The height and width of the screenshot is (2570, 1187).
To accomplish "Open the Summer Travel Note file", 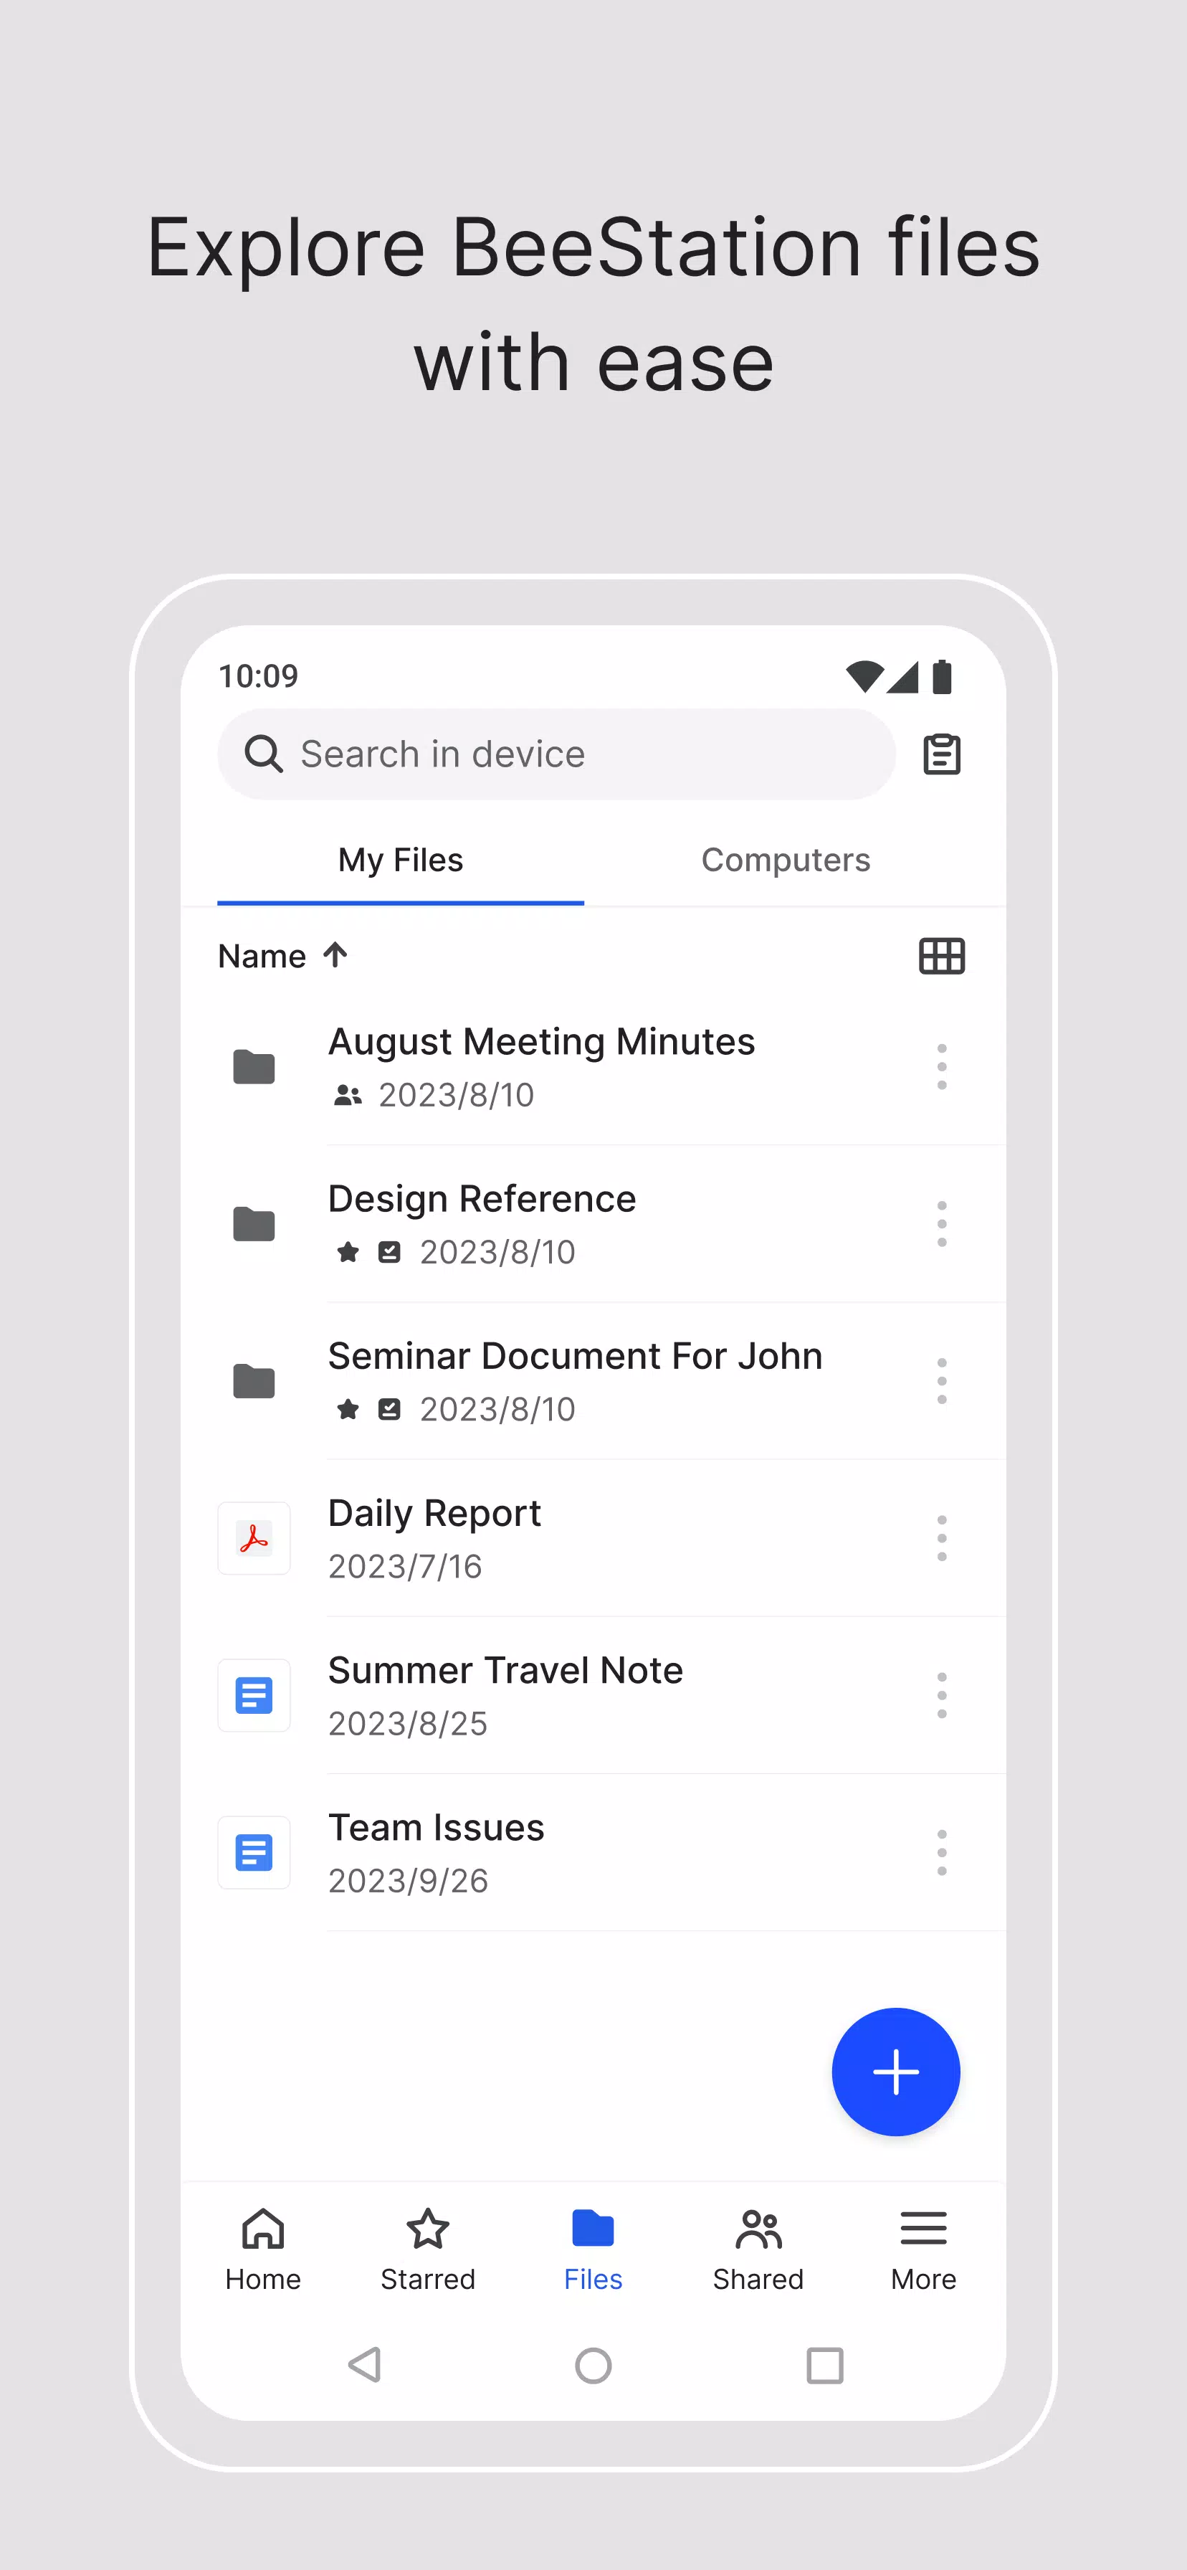I will click(x=593, y=1695).
